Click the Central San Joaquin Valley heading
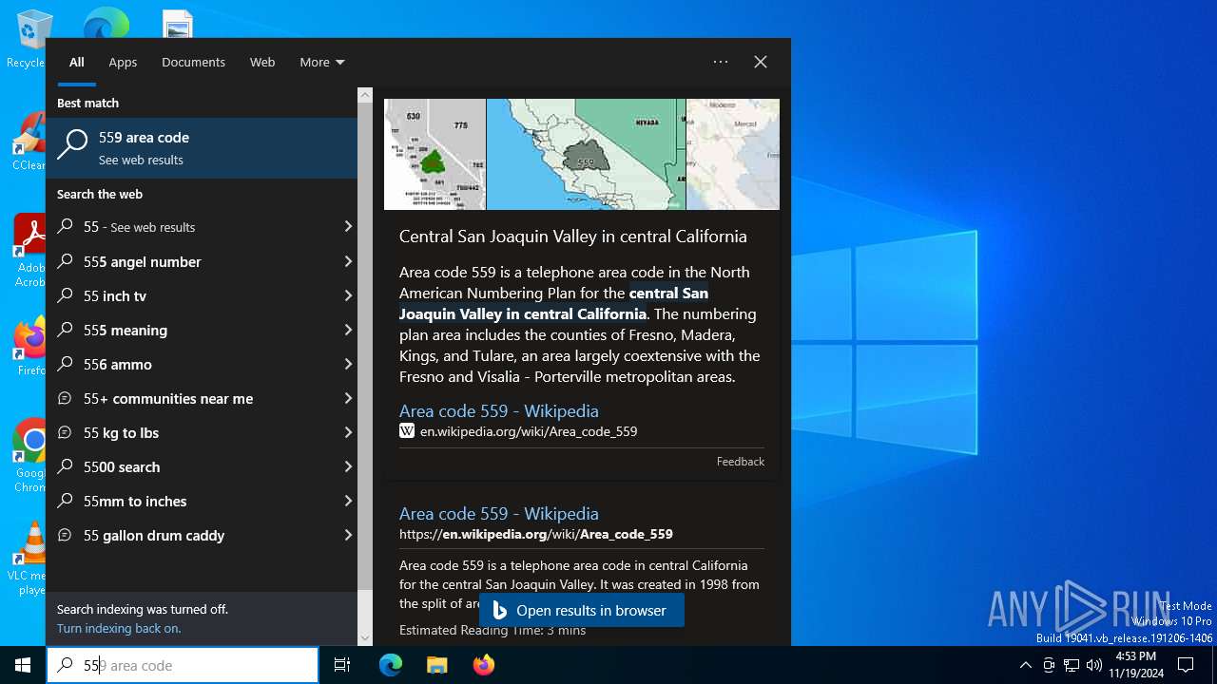This screenshot has height=684, width=1217. [573, 236]
